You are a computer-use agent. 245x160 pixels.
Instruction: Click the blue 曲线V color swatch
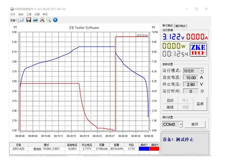tap(144, 149)
